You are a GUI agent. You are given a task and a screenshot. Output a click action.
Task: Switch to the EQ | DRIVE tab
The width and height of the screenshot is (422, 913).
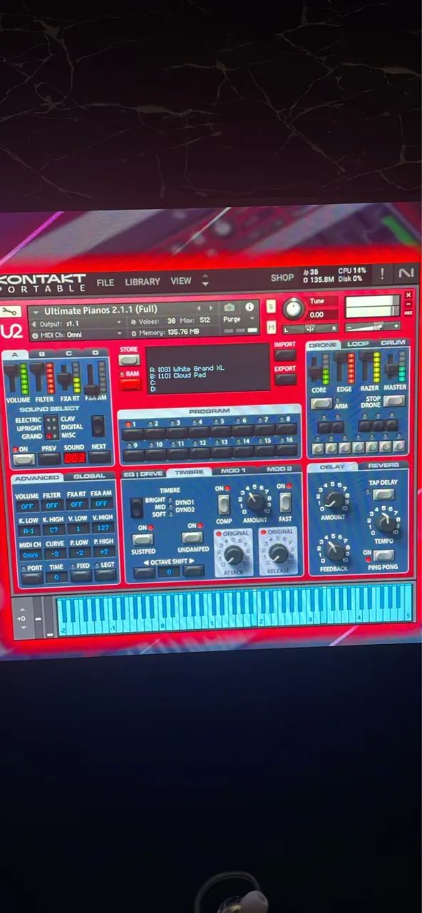coord(143,474)
